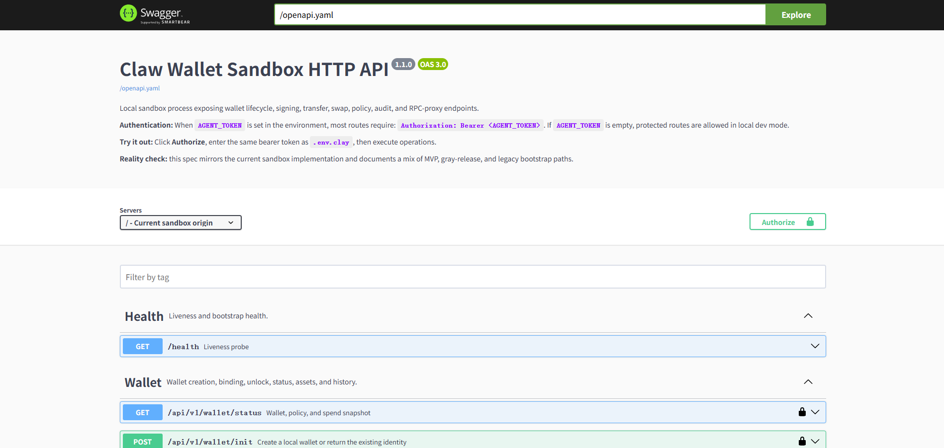Click the lock icon on wallet/status row
Image resolution: width=944 pixels, height=448 pixels.
(802, 412)
